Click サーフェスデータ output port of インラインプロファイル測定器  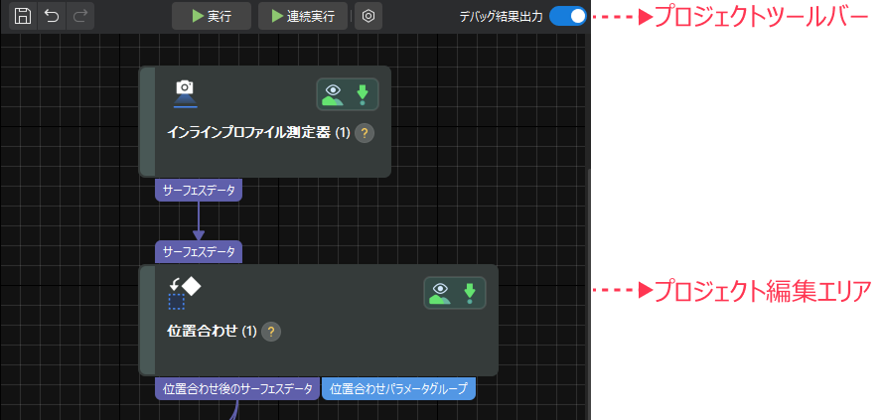[x=199, y=191]
